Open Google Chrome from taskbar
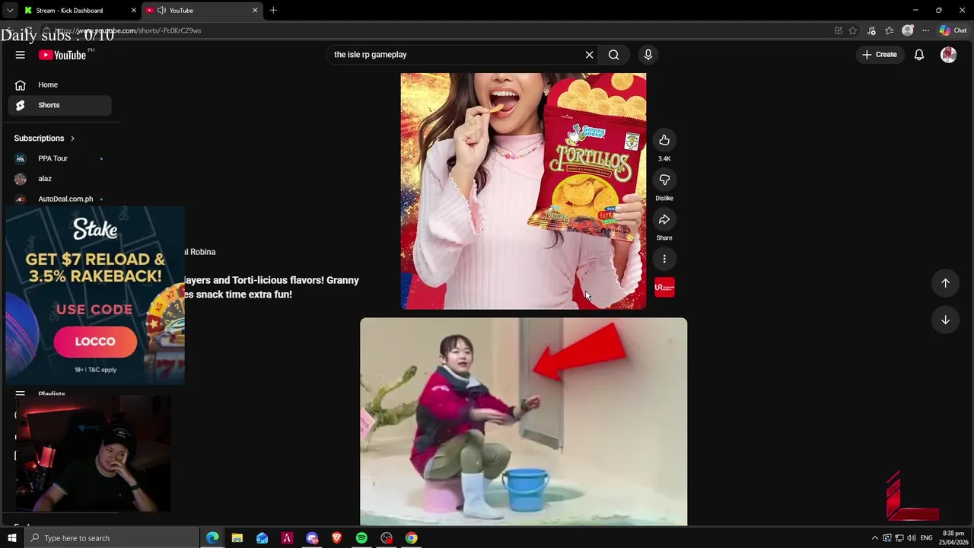The width and height of the screenshot is (974, 548). [411, 538]
